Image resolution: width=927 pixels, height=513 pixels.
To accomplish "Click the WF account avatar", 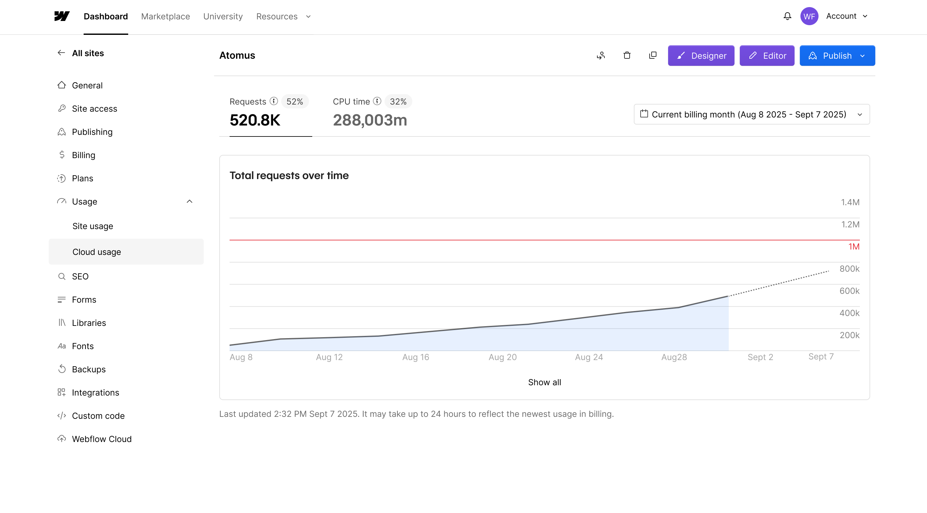I will (x=809, y=16).
